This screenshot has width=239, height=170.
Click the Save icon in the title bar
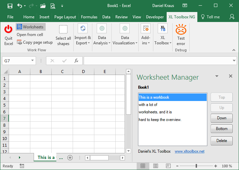pos(10,6)
